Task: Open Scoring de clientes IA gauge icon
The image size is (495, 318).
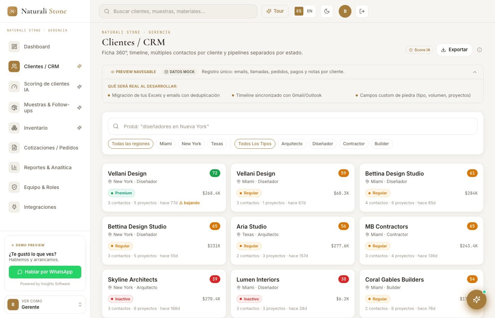Action: [x=14, y=87]
